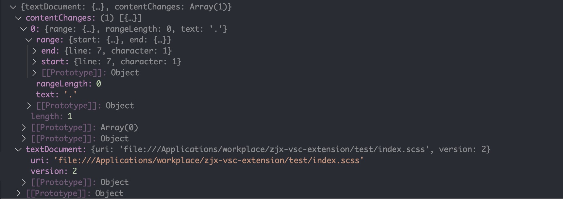Image resolution: width=563 pixels, height=199 pixels.
Task: Collapse the textDocument uri chevron
Action: coord(18,149)
